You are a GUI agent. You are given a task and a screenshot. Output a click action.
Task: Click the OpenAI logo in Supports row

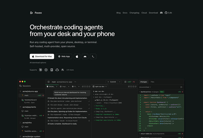click(x=46, y=70)
